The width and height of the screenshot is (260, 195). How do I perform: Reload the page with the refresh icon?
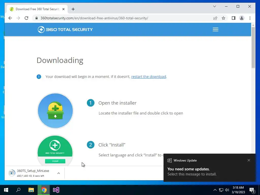(26, 18)
